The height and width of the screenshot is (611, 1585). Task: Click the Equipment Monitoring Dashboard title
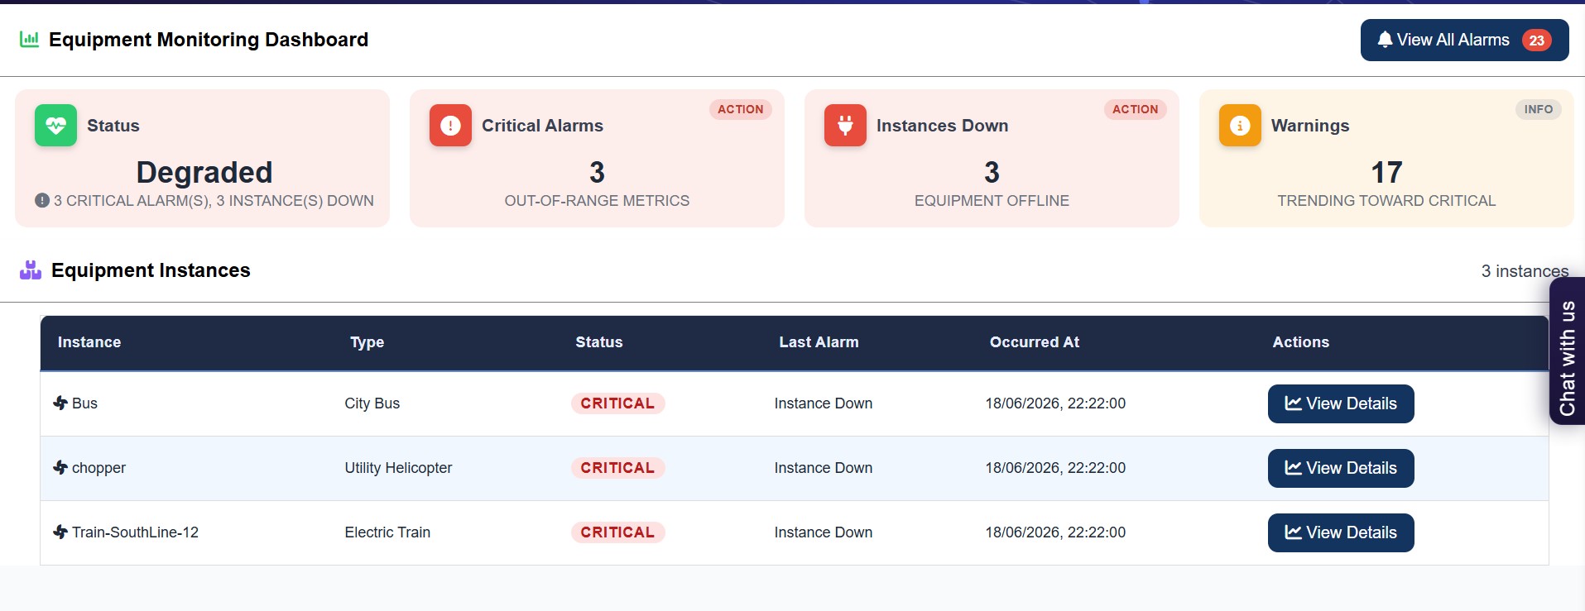tap(209, 40)
